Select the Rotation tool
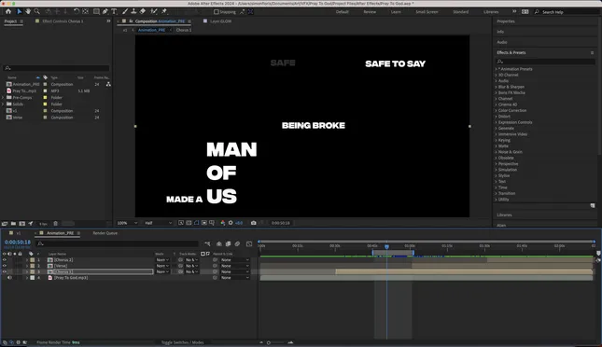This screenshot has width=602, height=347. coord(77,11)
